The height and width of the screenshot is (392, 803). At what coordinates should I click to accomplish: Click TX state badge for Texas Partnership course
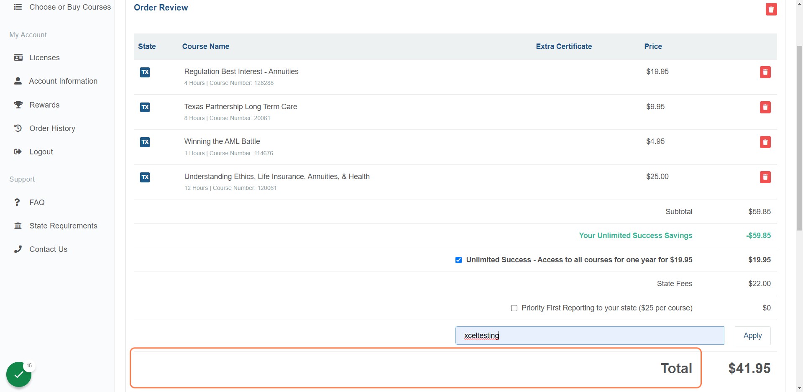pyautogui.click(x=145, y=108)
